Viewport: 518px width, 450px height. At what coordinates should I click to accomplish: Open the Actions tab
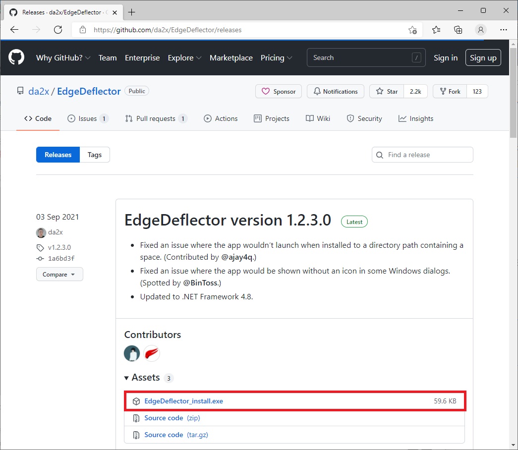pos(221,118)
